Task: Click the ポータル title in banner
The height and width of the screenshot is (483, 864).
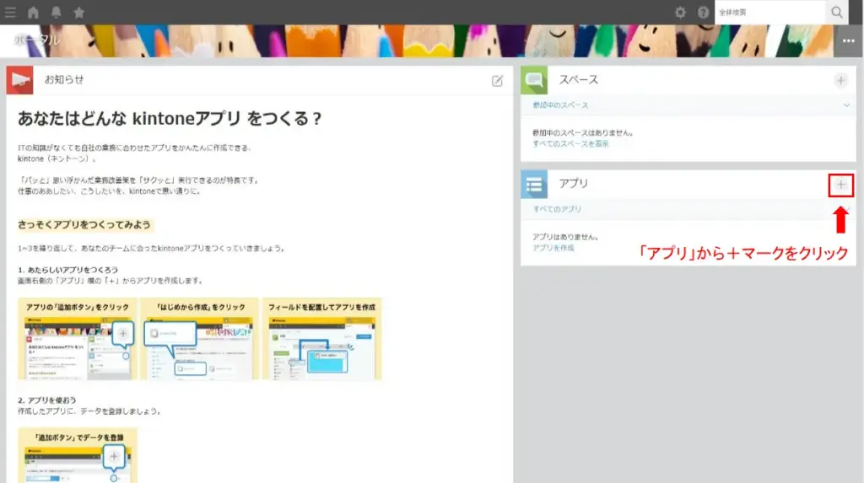Action: pos(36,40)
